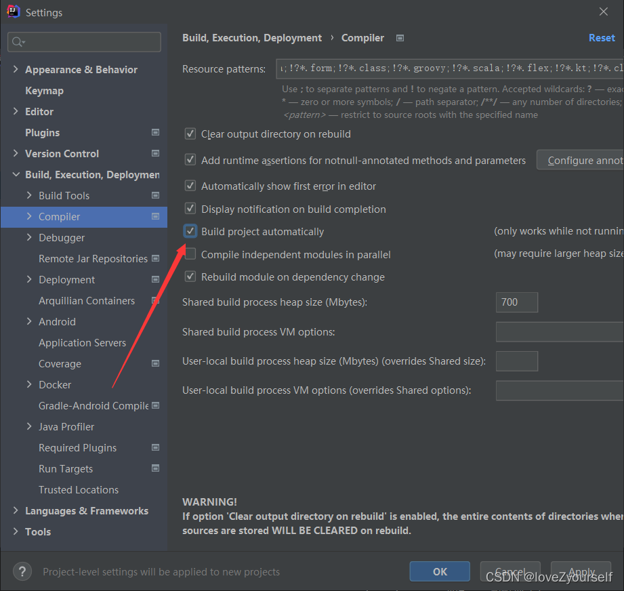Click Remote Jar Repositories project-level icon
The image size is (624, 591).
point(156,258)
